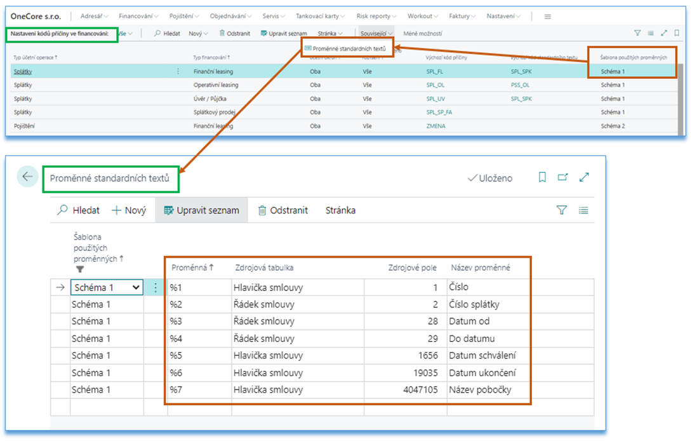Open Stránka menu in lower toolbar

[340, 210]
